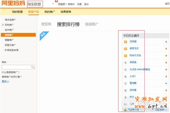Select 阿里云推广 in the sidebar
Screen dimensions: 170x113
10,45
